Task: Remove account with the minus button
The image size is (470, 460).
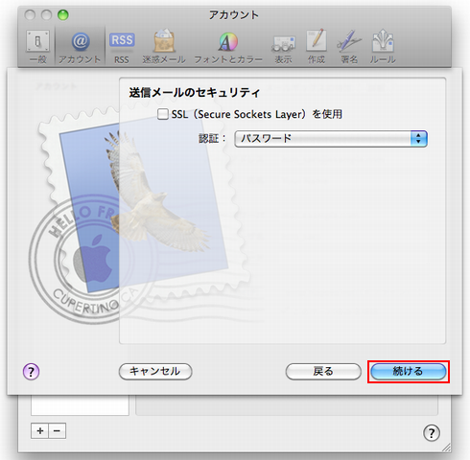Action: click(x=58, y=431)
